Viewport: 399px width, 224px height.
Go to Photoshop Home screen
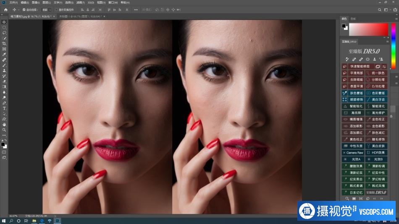[x=5, y=10]
